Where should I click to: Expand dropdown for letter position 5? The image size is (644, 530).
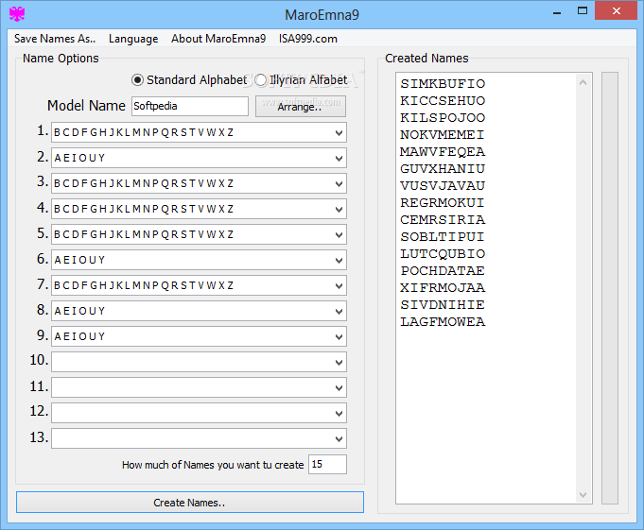pyautogui.click(x=339, y=234)
